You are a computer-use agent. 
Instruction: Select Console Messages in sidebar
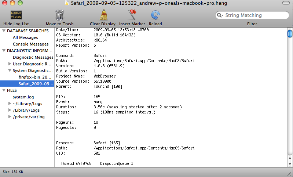pos(31,44)
